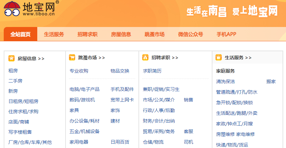The height and width of the screenshot is (148, 286).
Task: Open the 客服 jobs link
Action: click(188, 132)
